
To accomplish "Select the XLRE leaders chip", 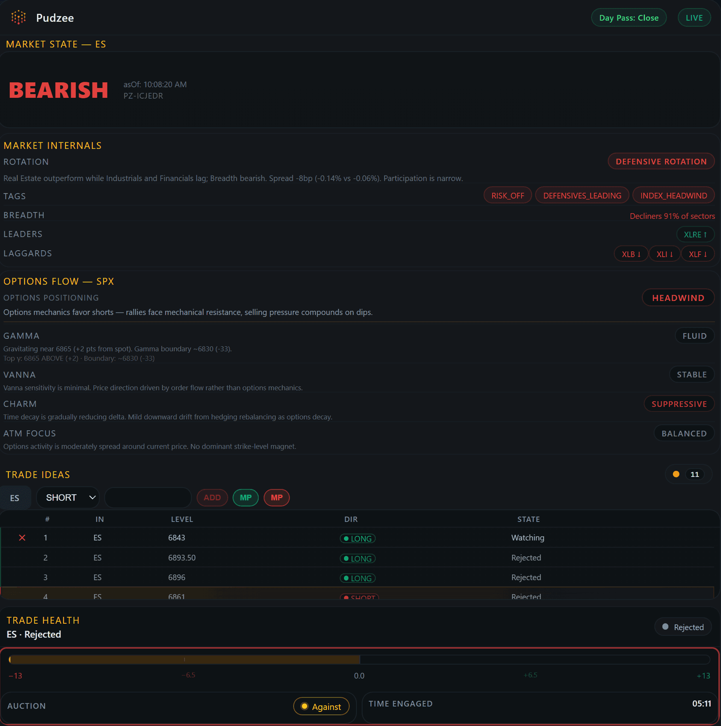I will coord(696,234).
